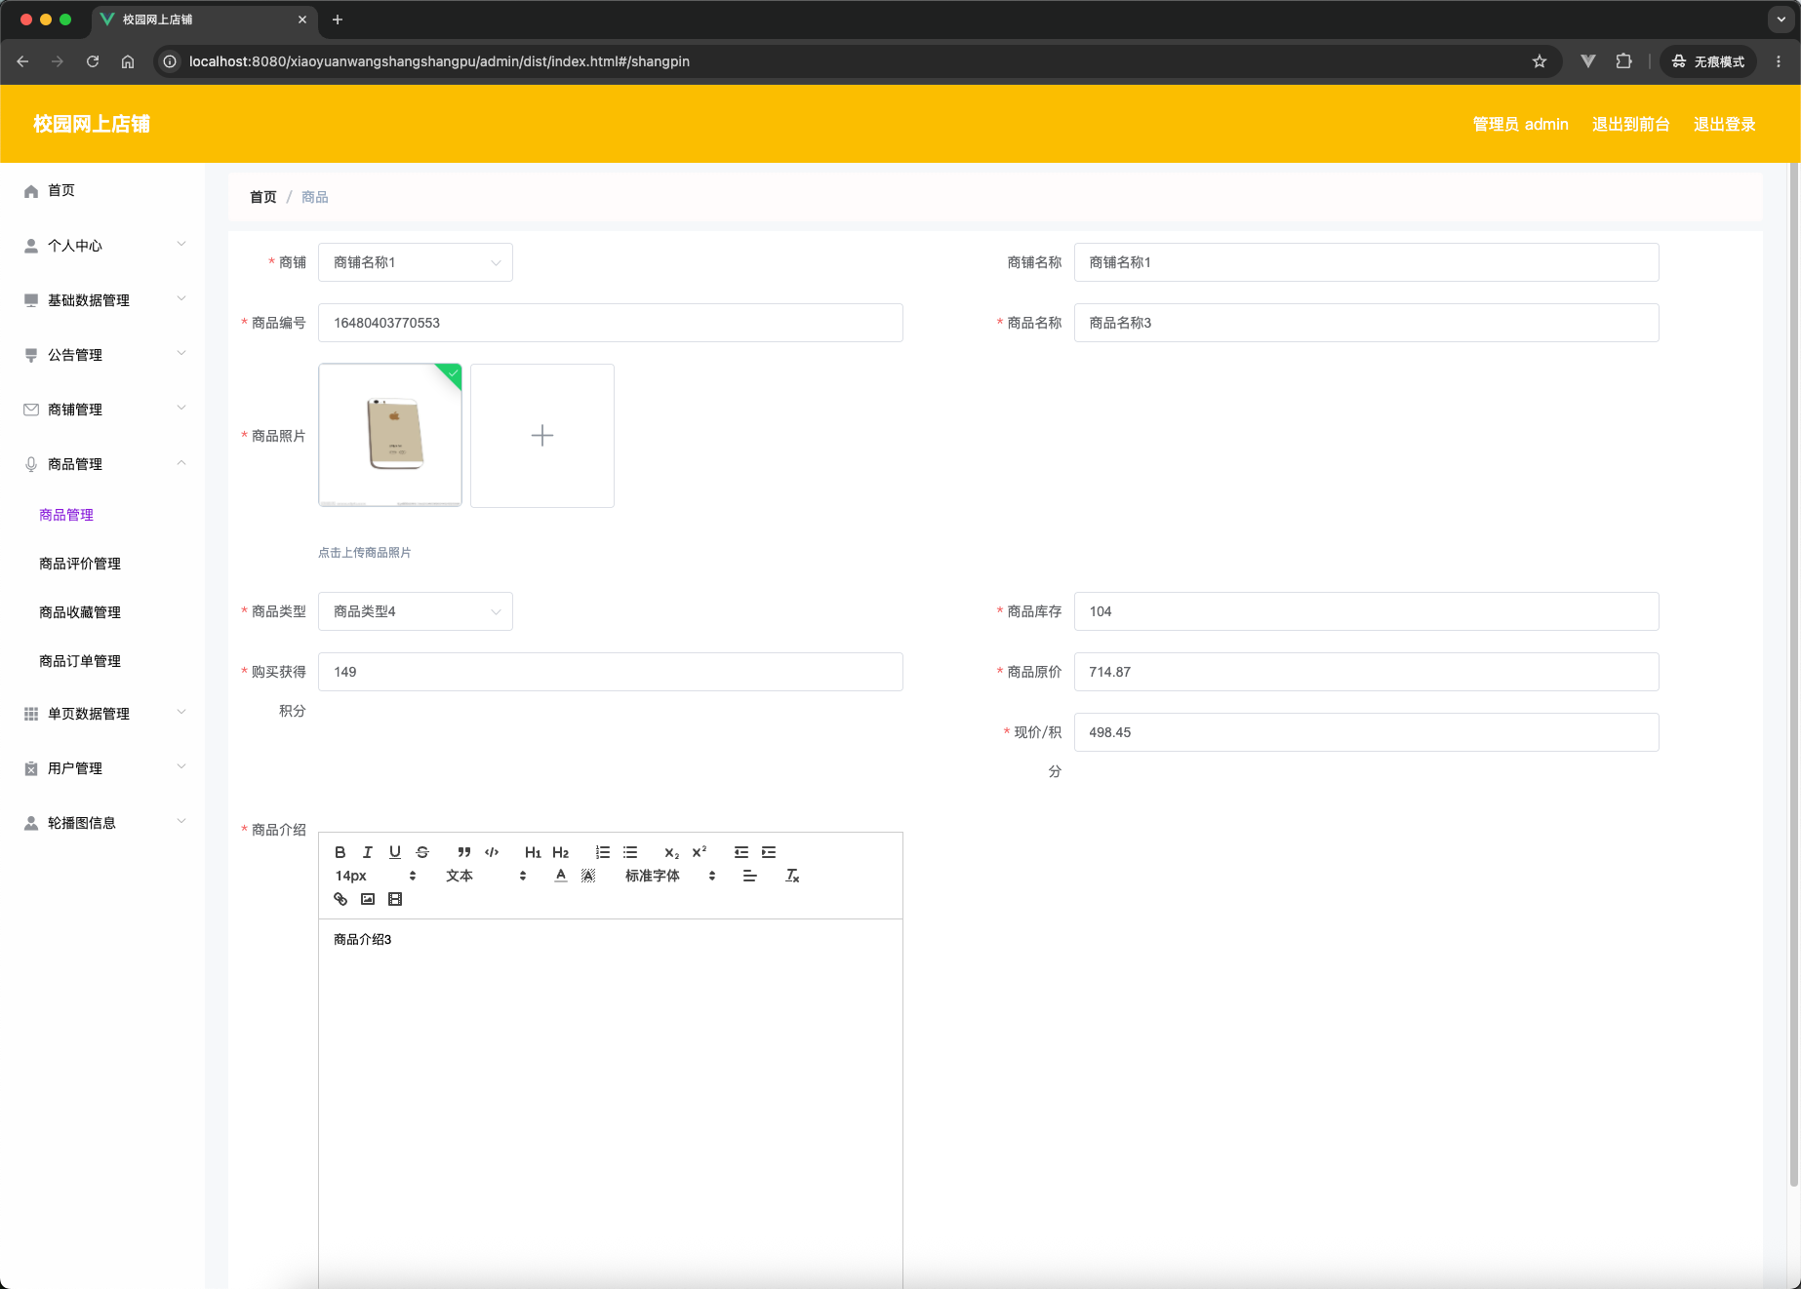Toggle underline formatting in the editor

pyautogui.click(x=394, y=852)
